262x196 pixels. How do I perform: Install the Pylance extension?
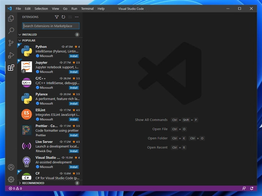(x=74, y=104)
